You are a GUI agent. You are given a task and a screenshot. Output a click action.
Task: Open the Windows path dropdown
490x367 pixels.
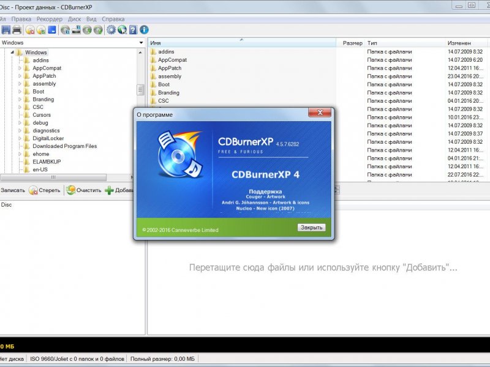tap(141, 43)
